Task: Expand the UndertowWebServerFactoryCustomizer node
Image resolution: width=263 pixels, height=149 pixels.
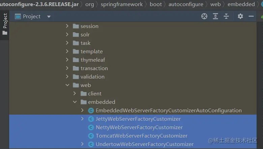Action: tap(82, 144)
